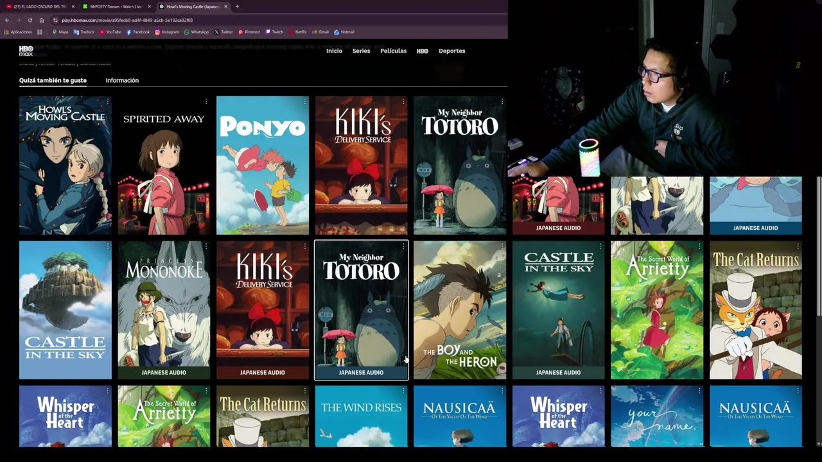Open Kiki's Delivery Service top-row poster
The width and height of the screenshot is (822, 462).
(361, 166)
